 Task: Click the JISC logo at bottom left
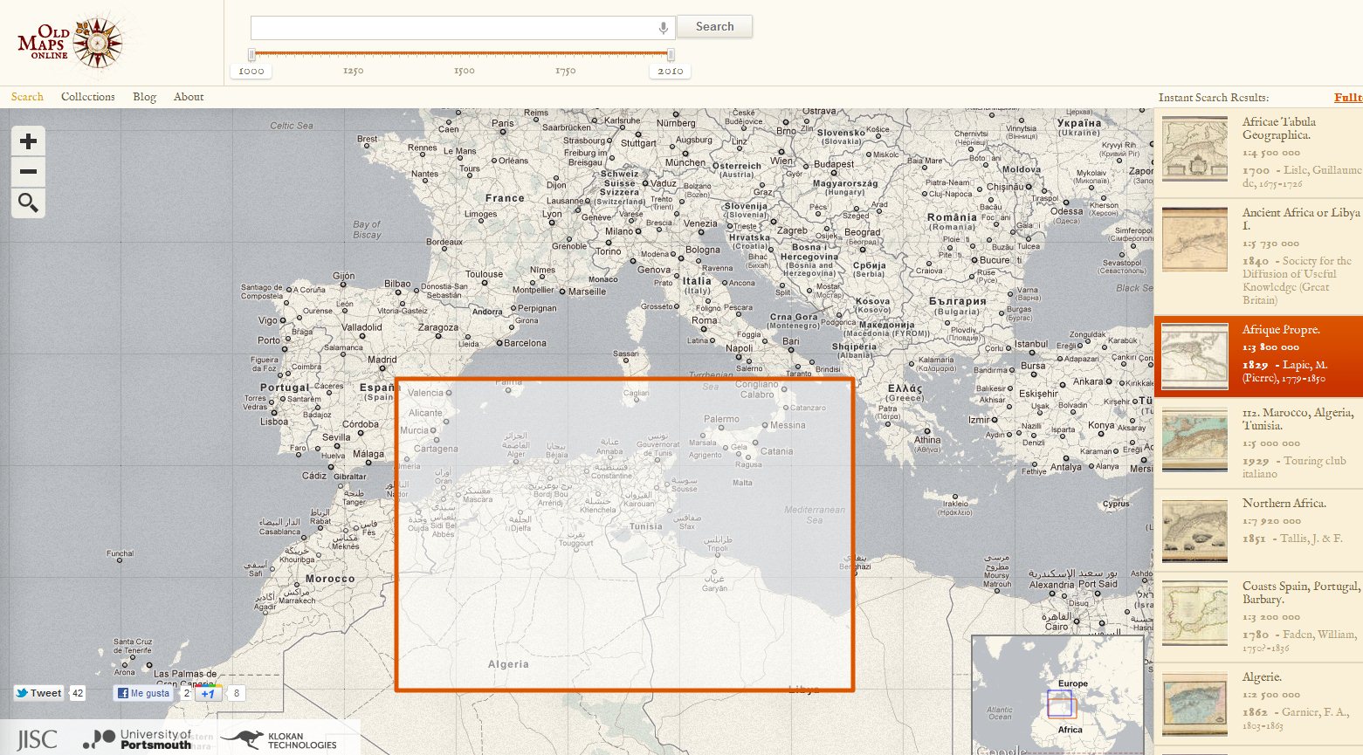[x=36, y=739]
